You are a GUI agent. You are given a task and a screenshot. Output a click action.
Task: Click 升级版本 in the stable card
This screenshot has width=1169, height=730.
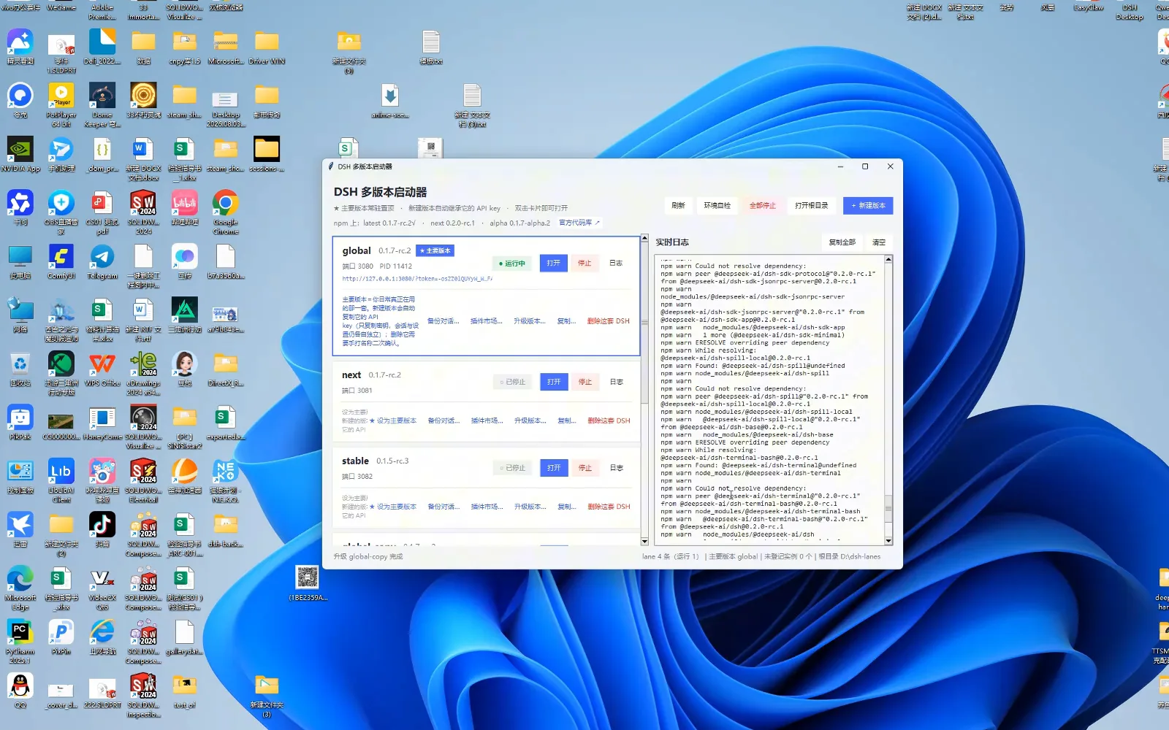click(530, 507)
